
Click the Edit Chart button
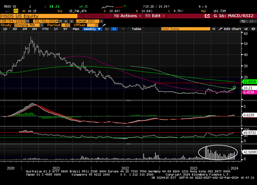click(230, 29)
